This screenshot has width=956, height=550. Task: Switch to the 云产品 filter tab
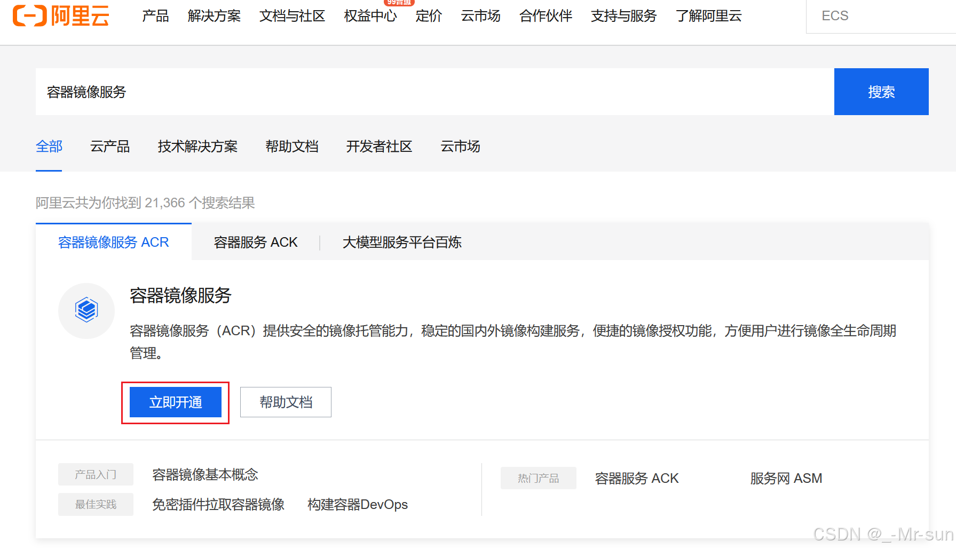[x=110, y=147]
